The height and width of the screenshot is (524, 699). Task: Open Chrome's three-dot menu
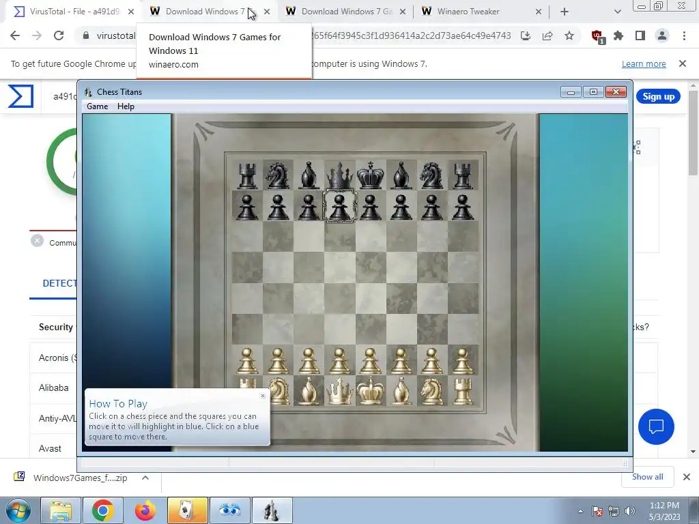point(684,35)
